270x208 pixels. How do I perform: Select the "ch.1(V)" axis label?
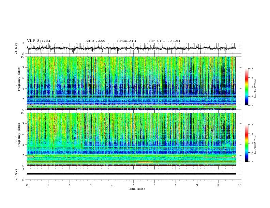tap(16, 48)
